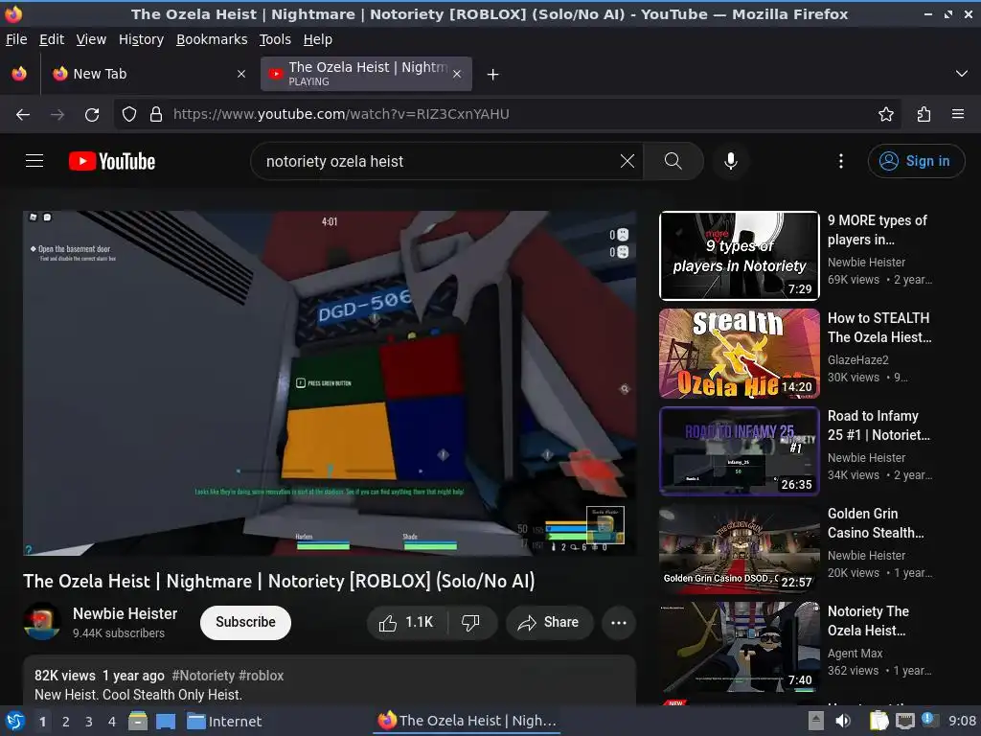The width and height of the screenshot is (981, 736).
Task: Click the Sign in button
Action: point(915,161)
